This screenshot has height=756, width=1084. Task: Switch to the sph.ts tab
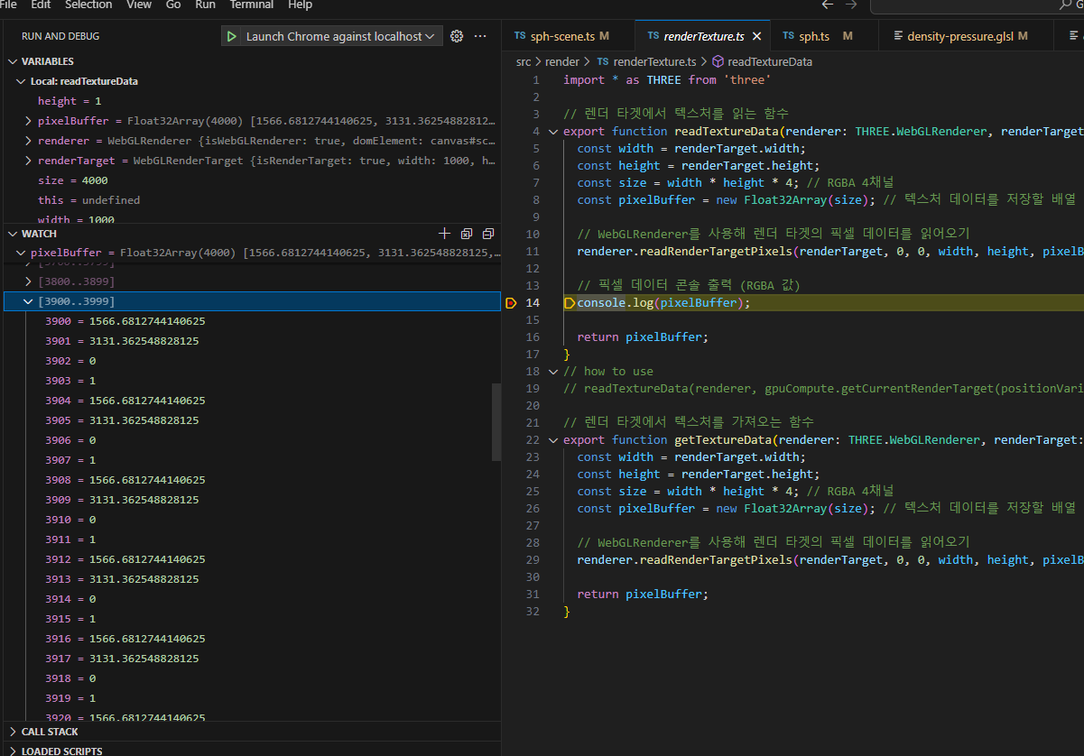click(x=823, y=36)
